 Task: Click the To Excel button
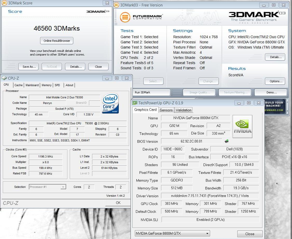click(52, 67)
